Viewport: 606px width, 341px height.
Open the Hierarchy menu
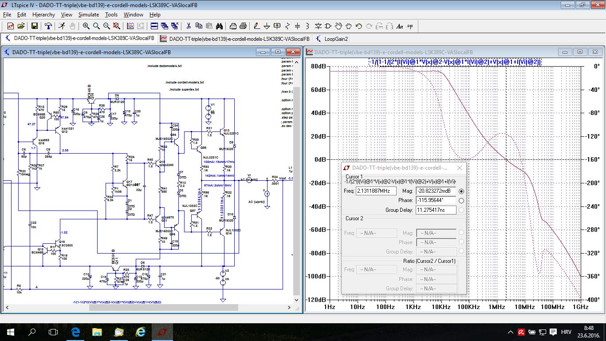(43, 15)
